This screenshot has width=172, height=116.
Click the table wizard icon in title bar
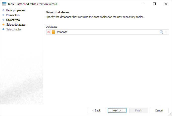click(4, 4)
